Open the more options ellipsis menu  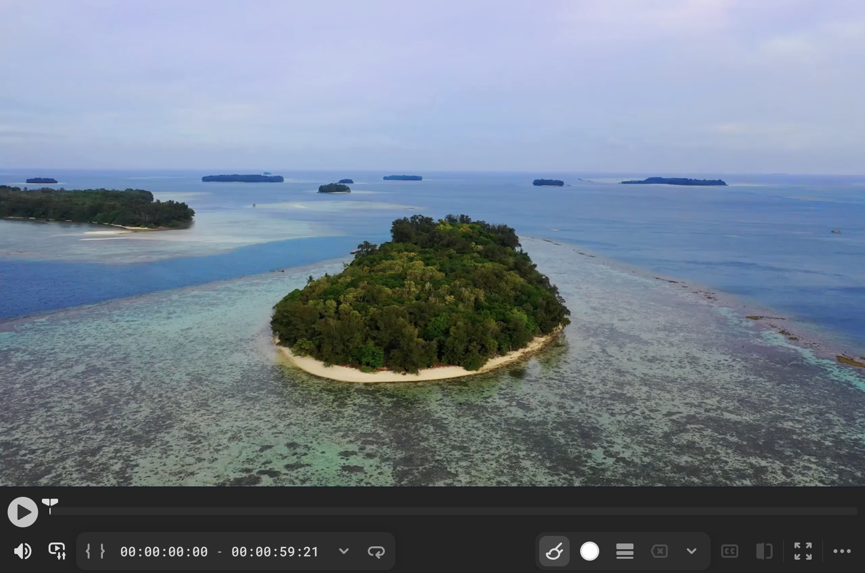click(x=842, y=551)
